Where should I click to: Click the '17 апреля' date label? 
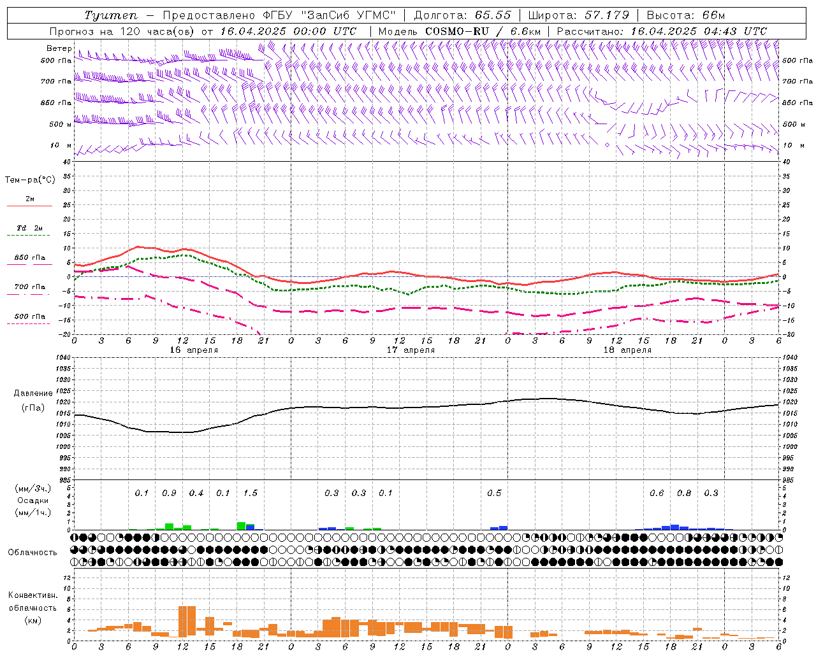pos(411,350)
